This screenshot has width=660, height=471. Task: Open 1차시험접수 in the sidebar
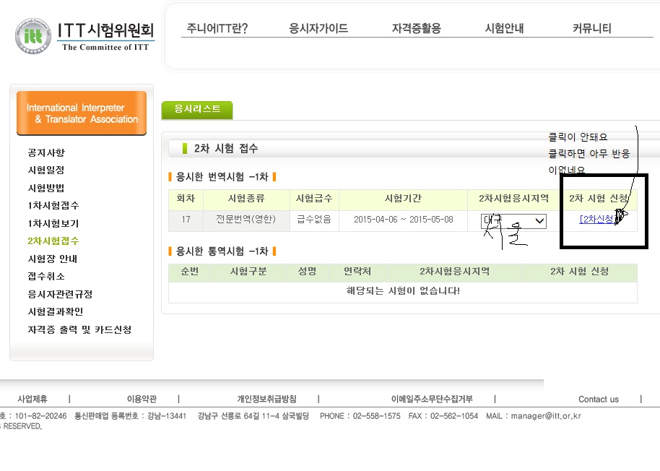tap(53, 206)
